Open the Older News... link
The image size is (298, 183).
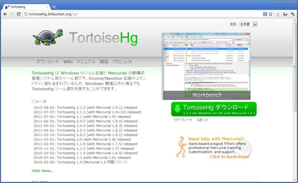pyautogui.click(x=43, y=171)
